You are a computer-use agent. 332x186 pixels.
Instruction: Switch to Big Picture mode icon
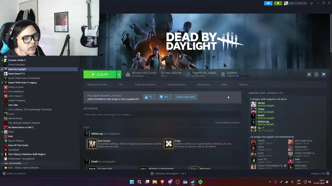coord(312,3)
